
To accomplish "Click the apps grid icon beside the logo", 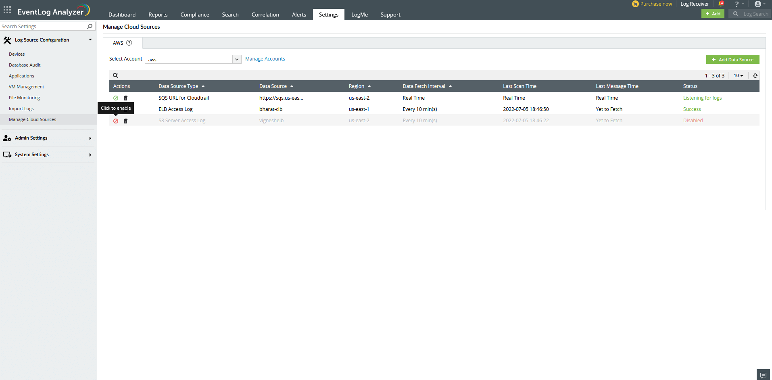I will pos(7,10).
